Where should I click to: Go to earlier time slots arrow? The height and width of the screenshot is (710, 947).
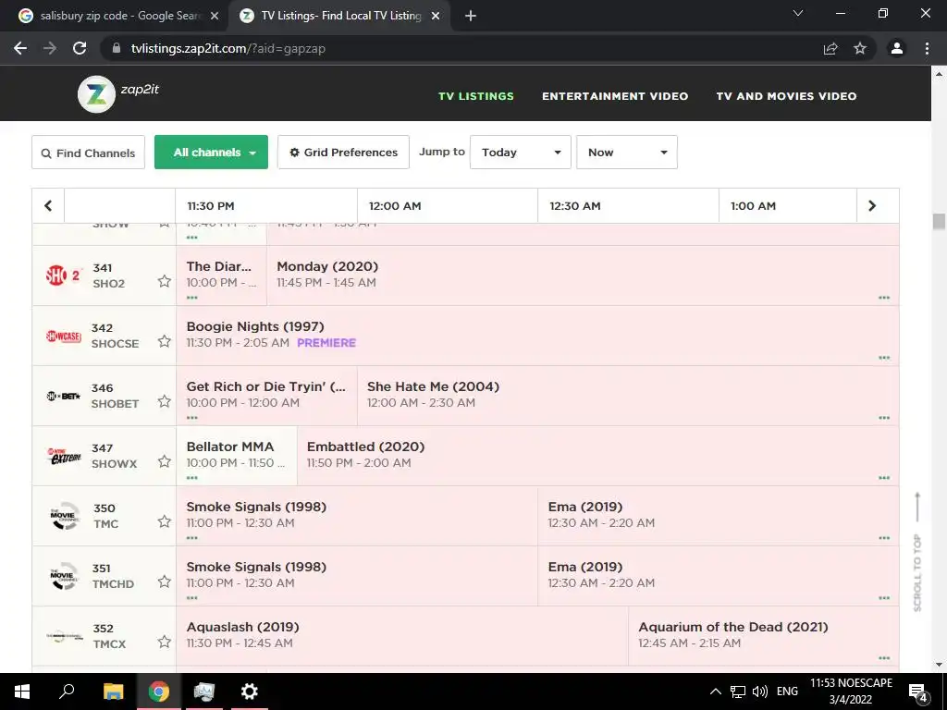click(x=48, y=206)
